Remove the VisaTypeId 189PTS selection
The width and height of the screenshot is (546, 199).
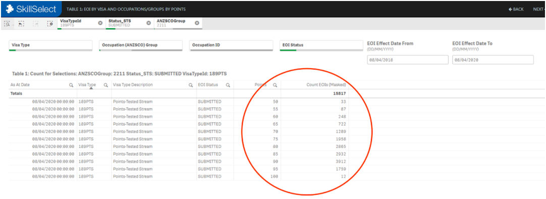[100, 23]
